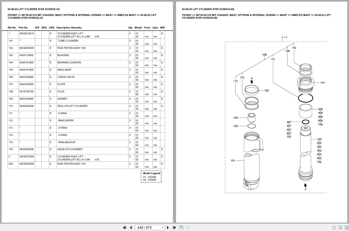Viewport: 349px width, 231px height.
Task: Click part number 9449181800
Action: 26,62
